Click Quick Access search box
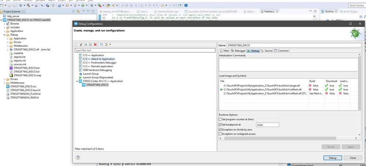The image size is (366, 166). point(356,5)
